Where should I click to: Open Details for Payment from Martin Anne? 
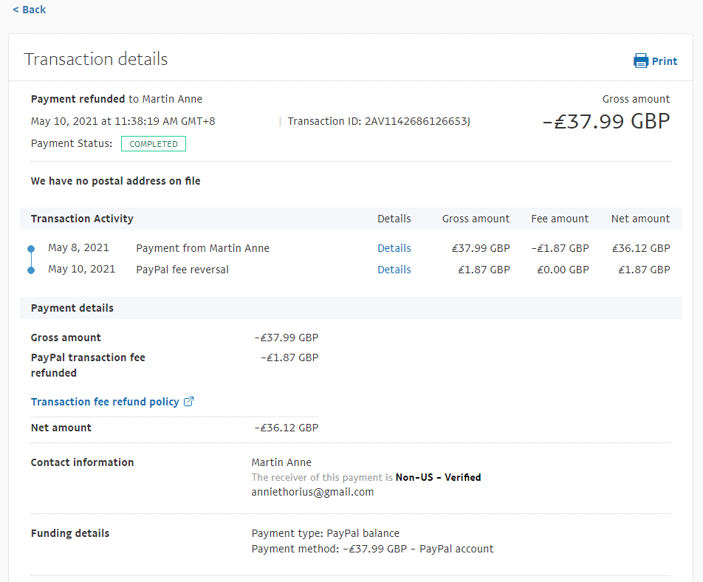(394, 248)
